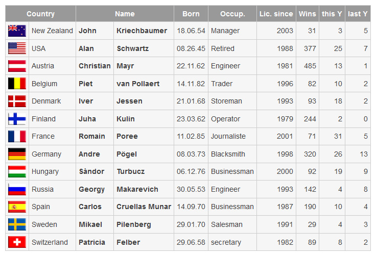The height and width of the screenshot is (256, 376).
Task: Sort by the Wins column header
Action: pyautogui.click(x=308, y=14)
